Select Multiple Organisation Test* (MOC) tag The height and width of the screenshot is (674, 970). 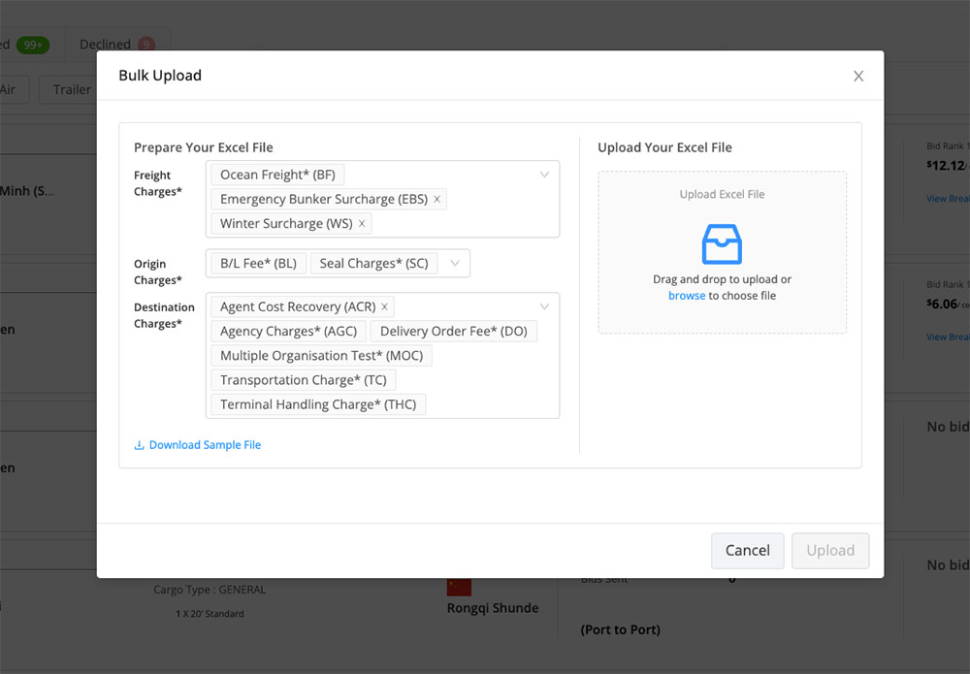(322, 356)
